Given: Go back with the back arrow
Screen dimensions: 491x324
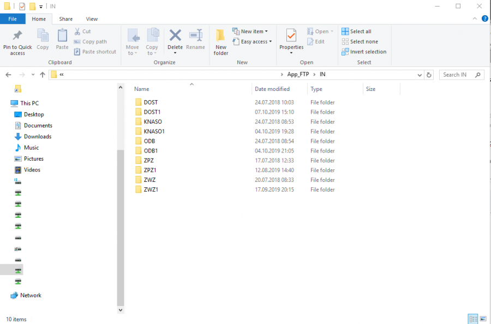Looking at the screenshot, I should click(x=8, y=75).
